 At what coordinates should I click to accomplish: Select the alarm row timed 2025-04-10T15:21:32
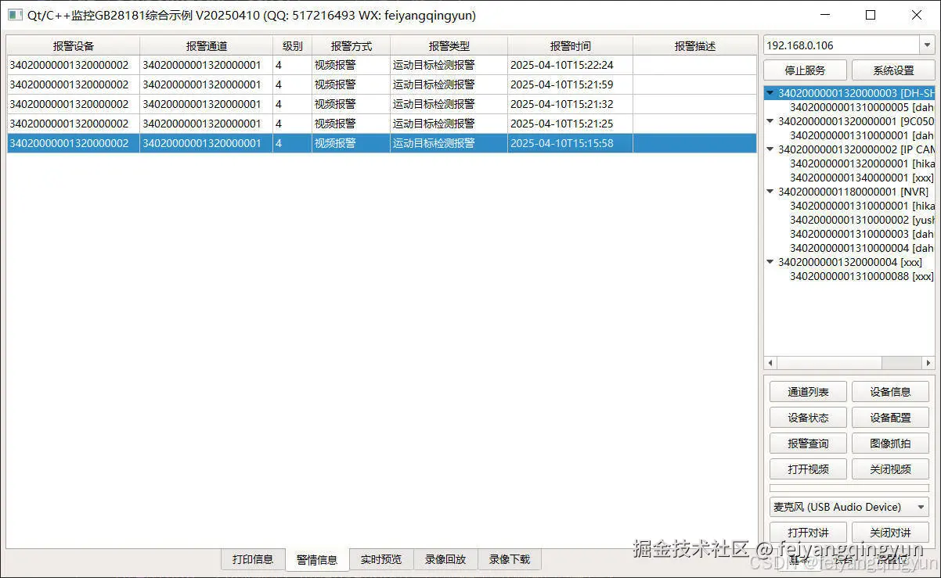click(382, 104)
